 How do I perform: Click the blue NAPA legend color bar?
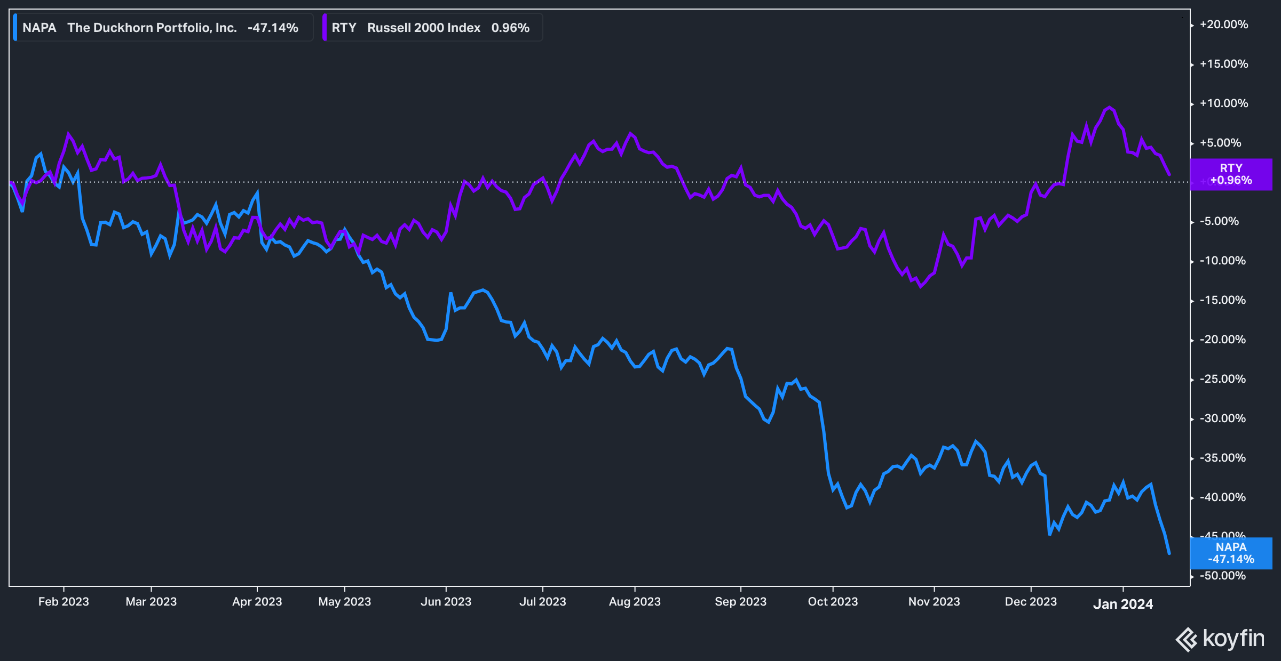15,27
